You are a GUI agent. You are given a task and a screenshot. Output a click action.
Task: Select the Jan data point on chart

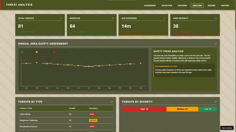(x=26, y=64)
